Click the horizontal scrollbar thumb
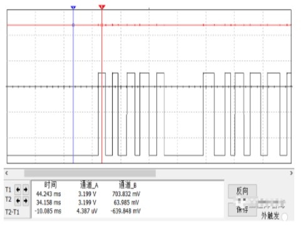This screenshot has height=225, width=303. point(90,173)
